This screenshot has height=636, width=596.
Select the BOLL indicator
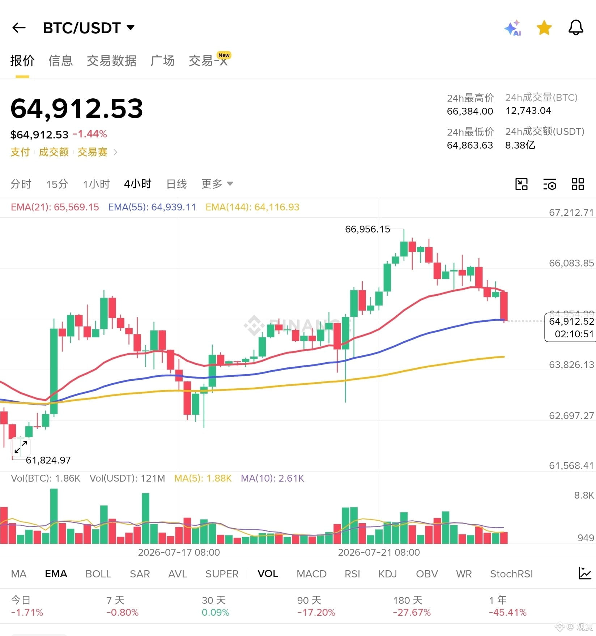pos(98,574)
